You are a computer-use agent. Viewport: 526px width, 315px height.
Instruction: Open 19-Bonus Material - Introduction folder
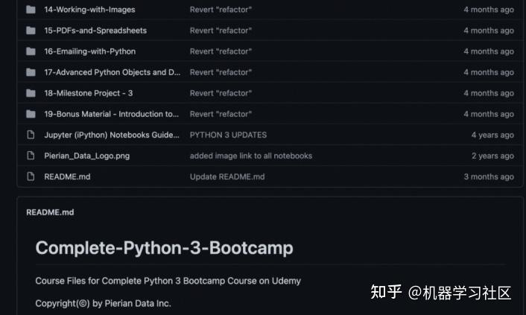click(x=111, y=114)
